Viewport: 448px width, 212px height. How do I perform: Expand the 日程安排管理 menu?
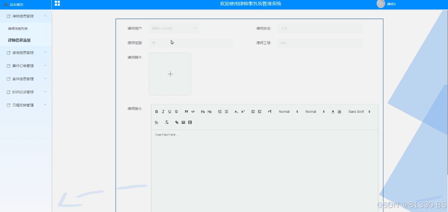tap(26, 105)
